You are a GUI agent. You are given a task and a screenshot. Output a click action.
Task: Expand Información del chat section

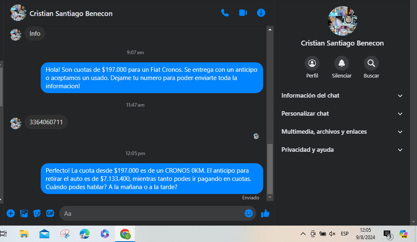(x=342, y=96)
